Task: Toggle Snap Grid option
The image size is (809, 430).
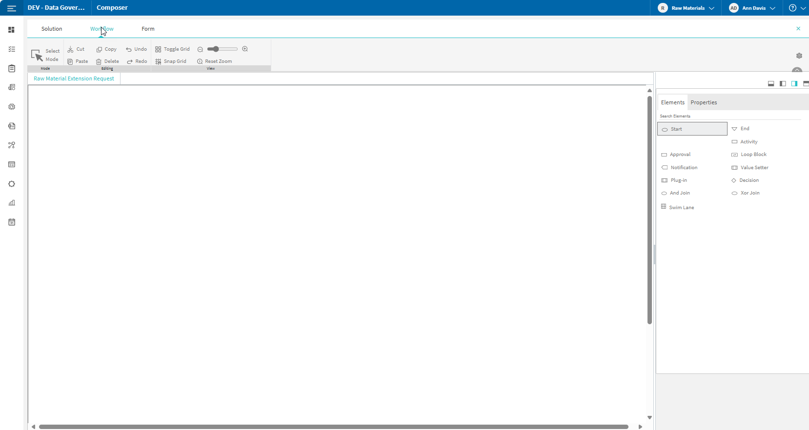Action: [171, 61]
